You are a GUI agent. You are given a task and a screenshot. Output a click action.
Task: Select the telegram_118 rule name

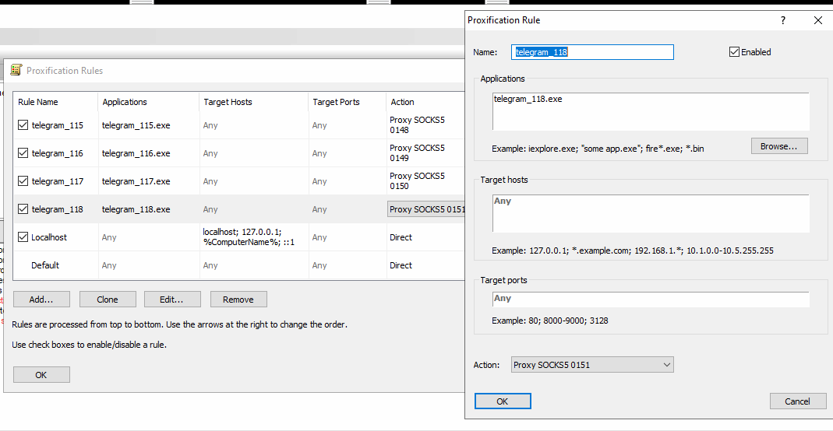58,209
